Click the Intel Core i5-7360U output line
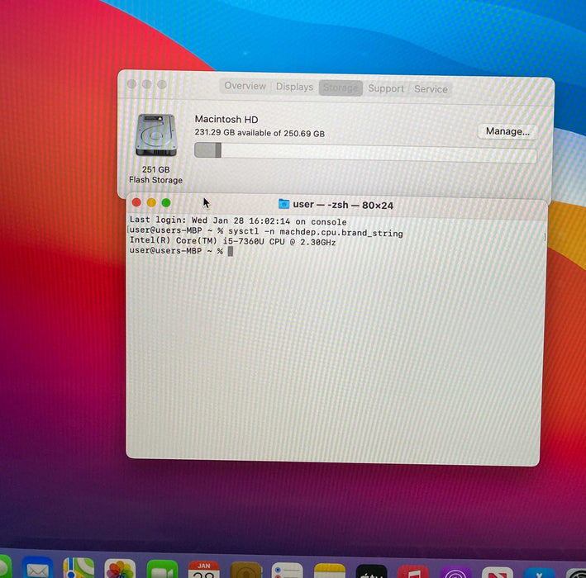This screenshot has height=578, width=586. pyautogui.click(x=232, y=242)
